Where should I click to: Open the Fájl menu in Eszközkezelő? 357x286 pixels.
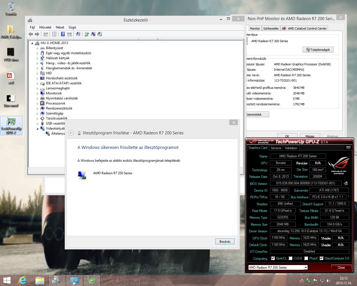click(x=32, y=27)
